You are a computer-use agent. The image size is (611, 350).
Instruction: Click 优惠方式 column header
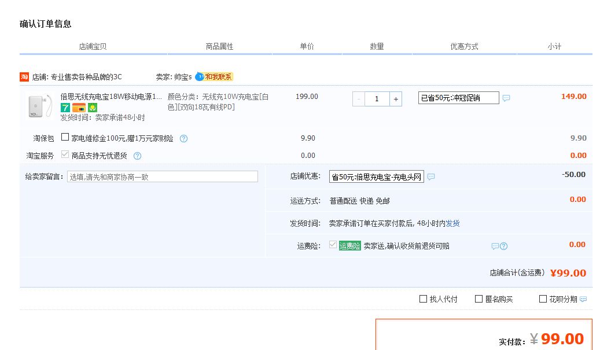tap(464, 46)
